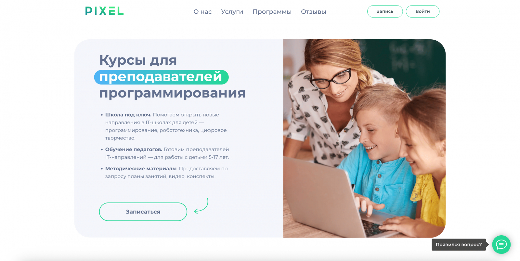Click the PIXEL logo
520x261 pixels.
(x=104, y=11)
